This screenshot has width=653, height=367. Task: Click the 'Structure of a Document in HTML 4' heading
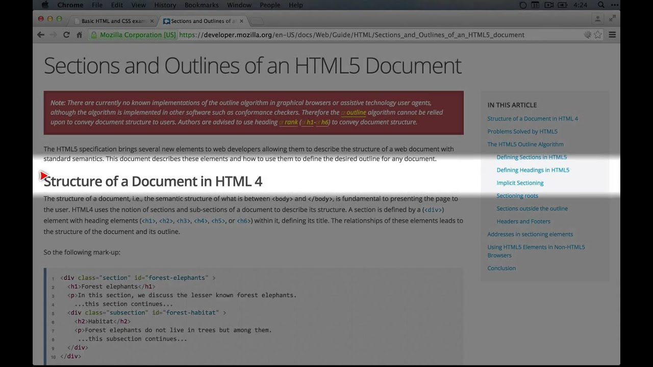click(x=153, y=181)
